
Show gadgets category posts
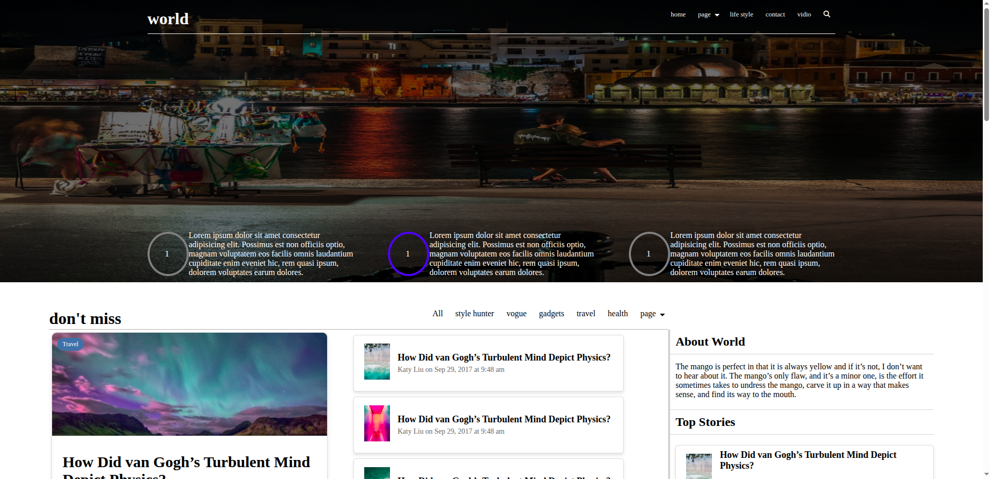tap(551, 314)
